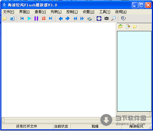This screenshot has width=153, height=131.
Task: Click the playback progress slider handle
Action: click(3, 120)
